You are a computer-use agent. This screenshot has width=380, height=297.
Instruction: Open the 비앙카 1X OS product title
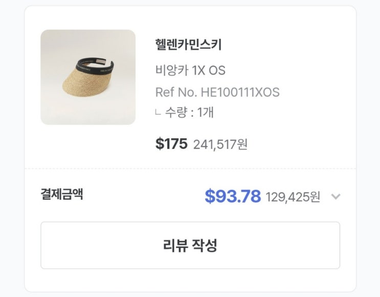pos(190,70)
